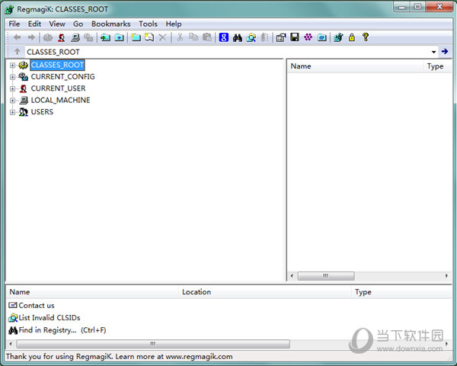
Task: Click the bottom pane horizontal scrollbar thumb
Action: coord(153,344)
